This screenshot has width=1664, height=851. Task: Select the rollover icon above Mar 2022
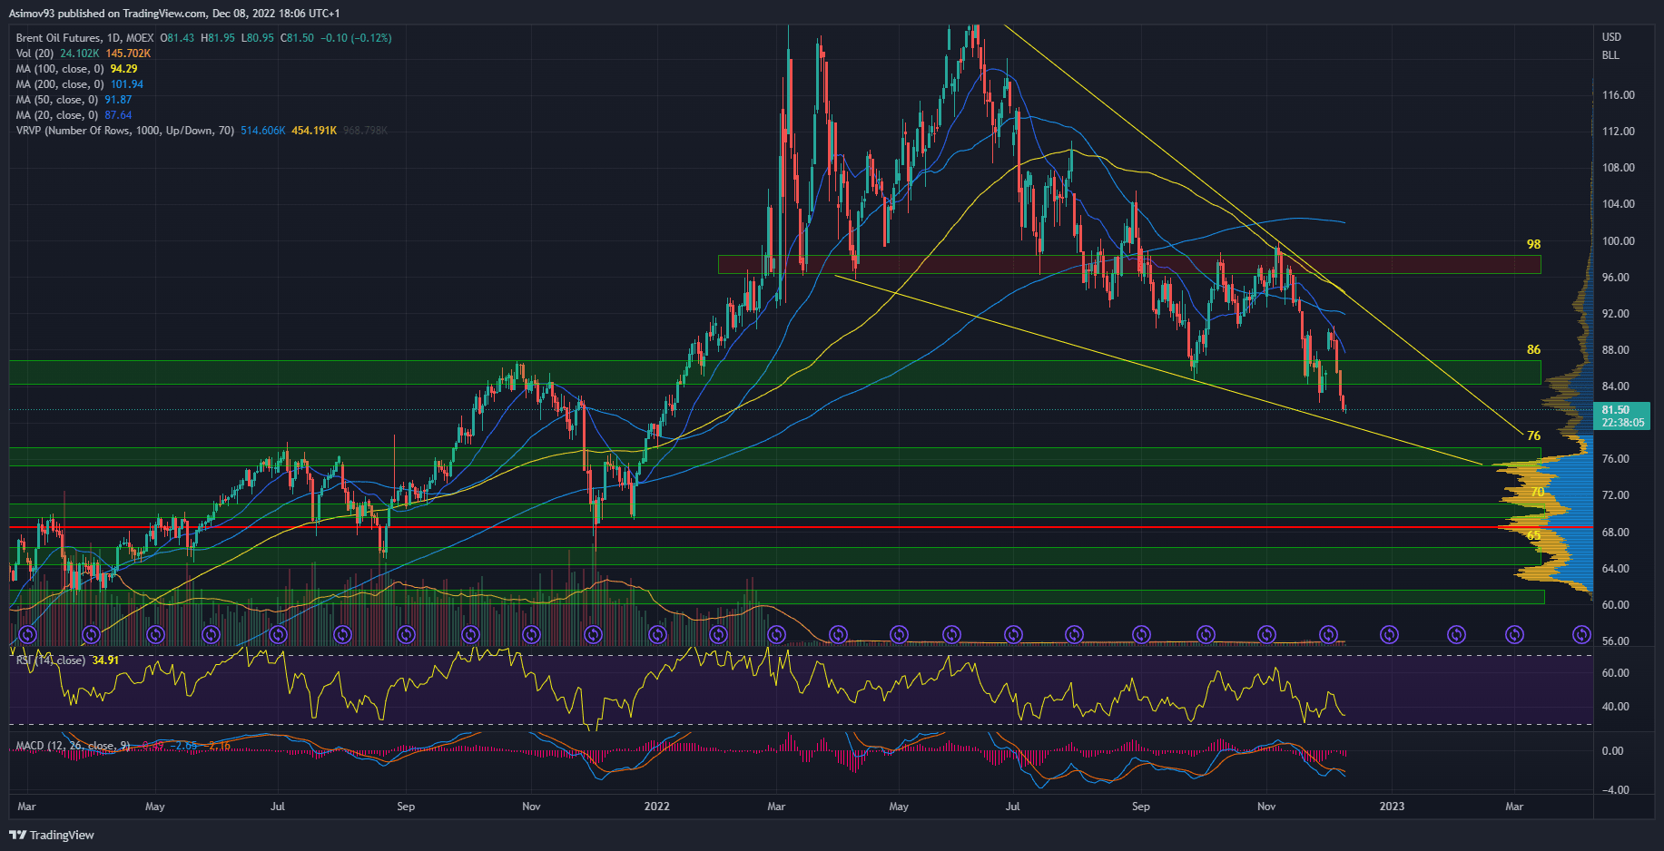(776, 635)
